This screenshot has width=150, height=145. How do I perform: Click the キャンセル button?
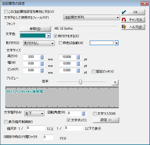coord(133,19)
